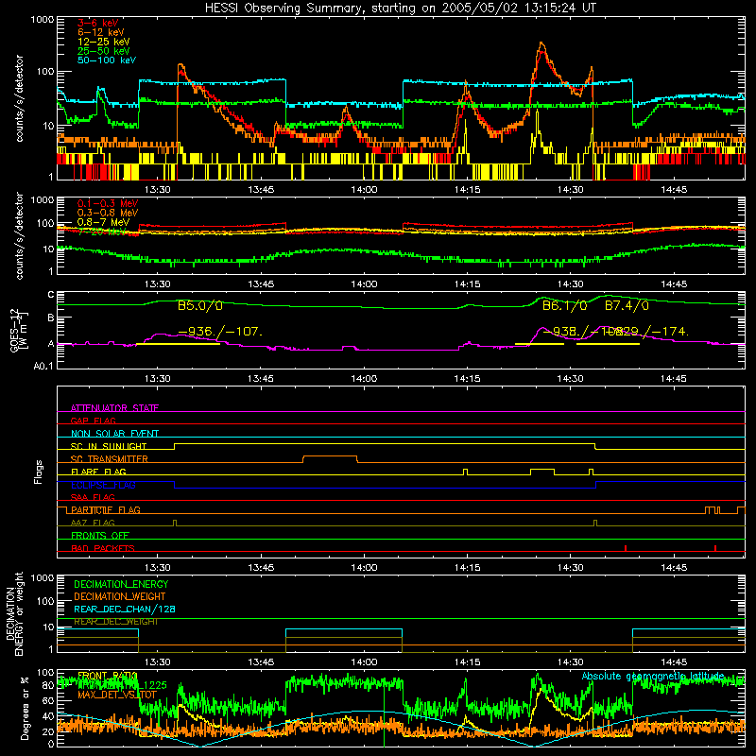The image size is (756, 756).
Task: Click the 'DECIMATION ENERGY or weight' axis label
Action: (x=14, y=613)
